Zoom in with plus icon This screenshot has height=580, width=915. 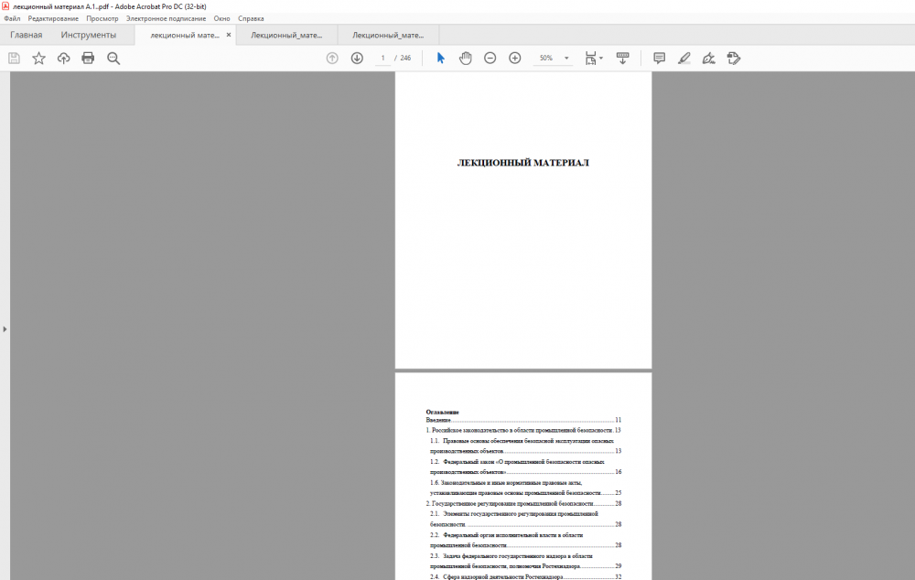point(514,59)
